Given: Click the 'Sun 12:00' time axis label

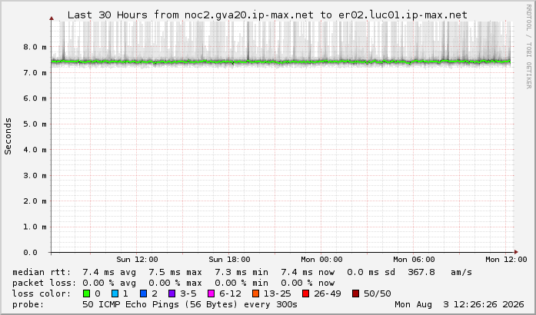Looking at the screenshot, I should point(137,260).
